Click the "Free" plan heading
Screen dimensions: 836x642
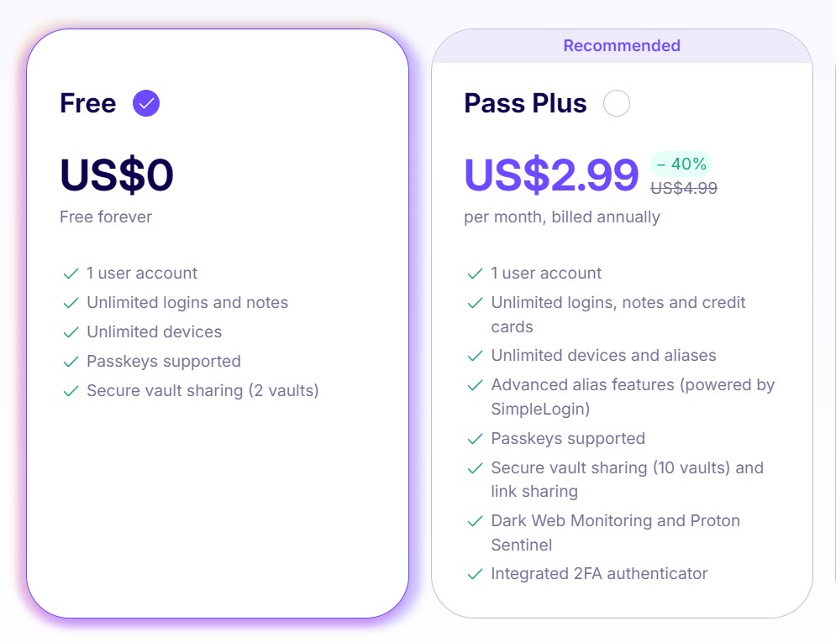tap(87, 103)
